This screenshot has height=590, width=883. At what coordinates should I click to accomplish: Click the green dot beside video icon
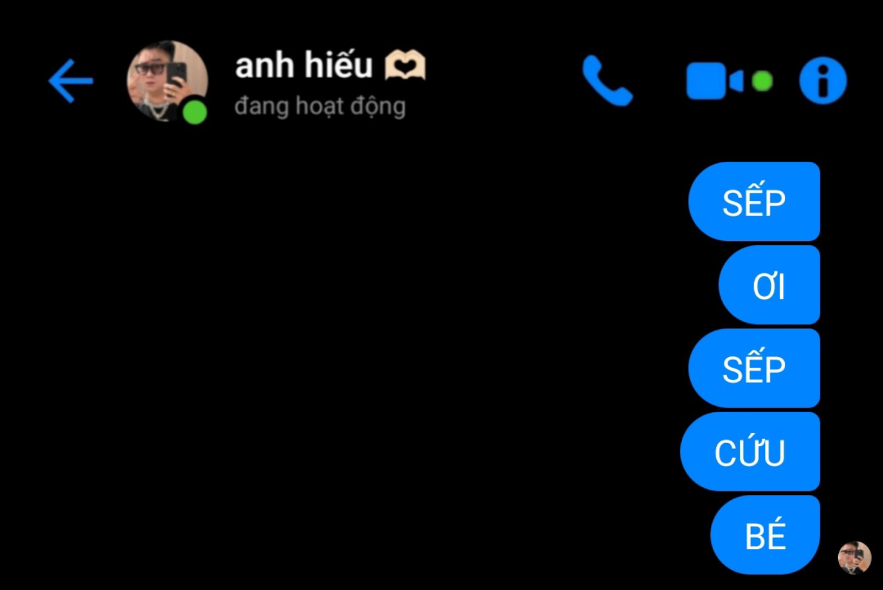pos(762,81)
